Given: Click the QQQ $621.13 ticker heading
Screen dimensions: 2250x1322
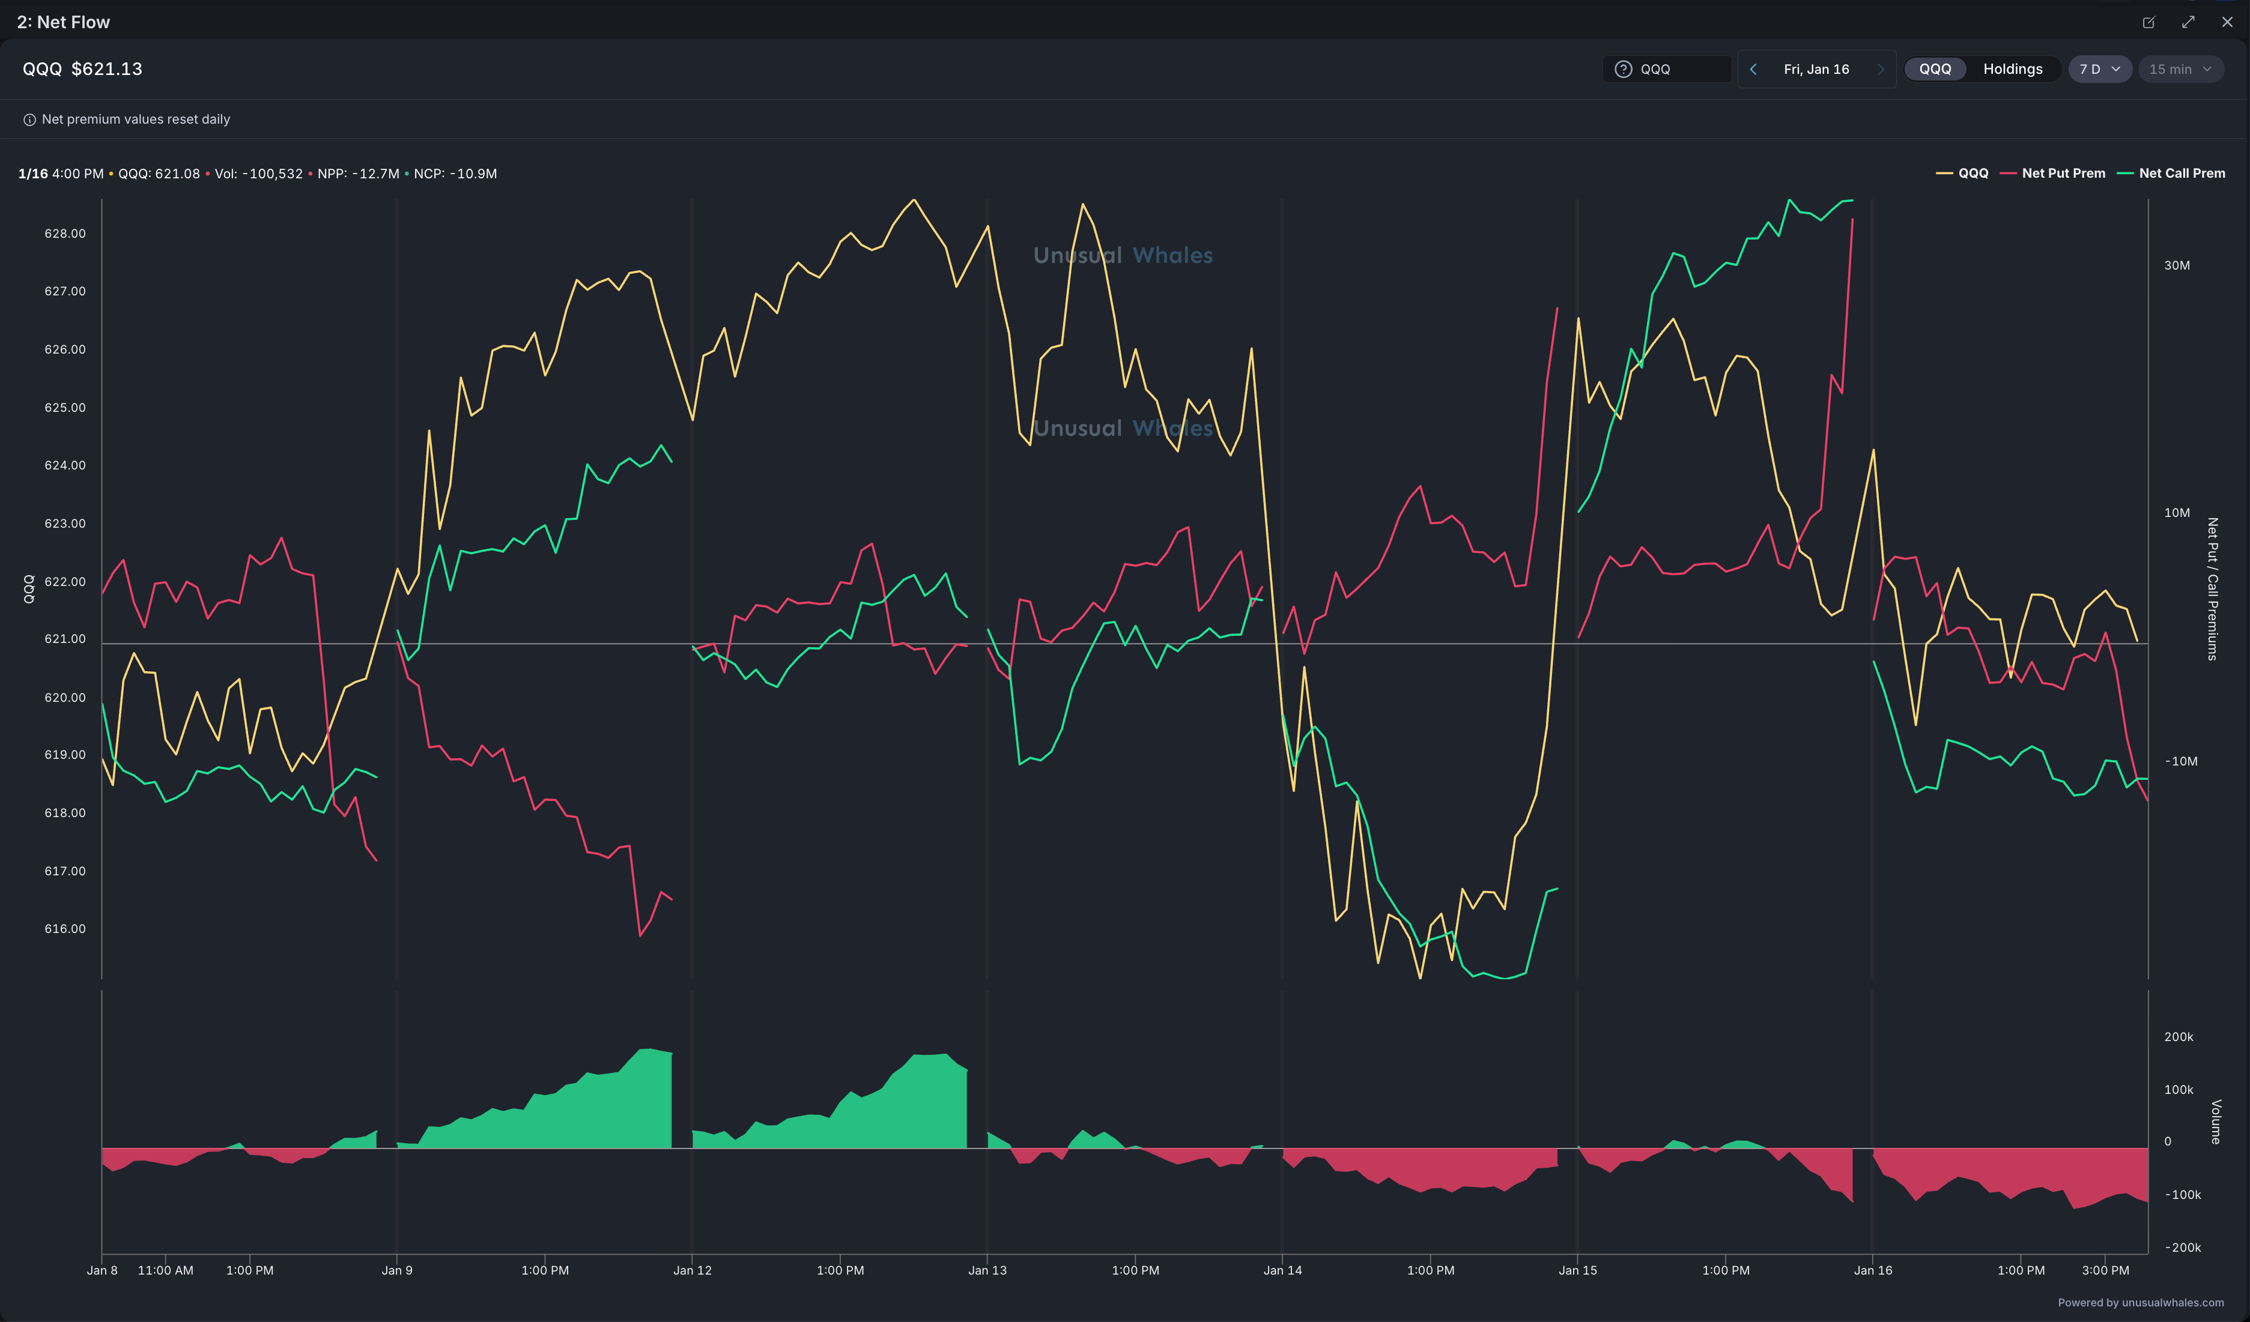Looking at the screenshot, I should coord(82,68).
